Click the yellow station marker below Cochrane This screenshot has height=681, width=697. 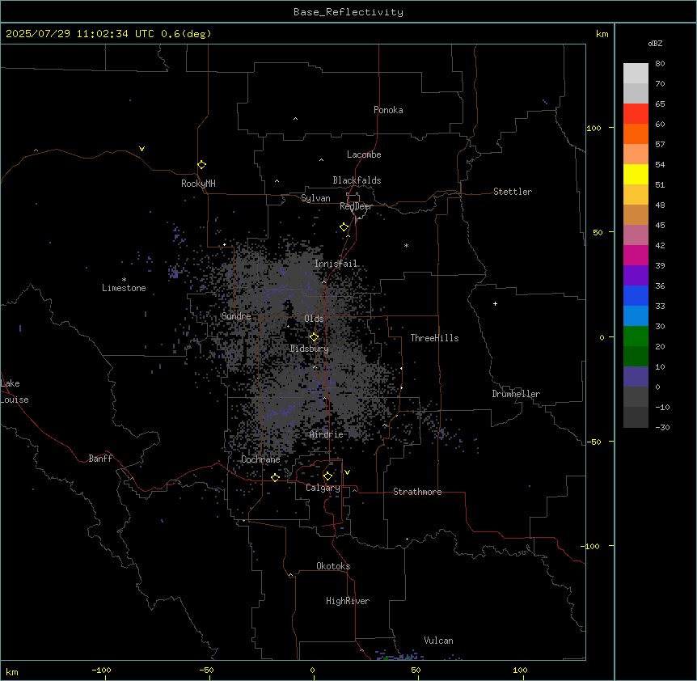pos(275,477)
